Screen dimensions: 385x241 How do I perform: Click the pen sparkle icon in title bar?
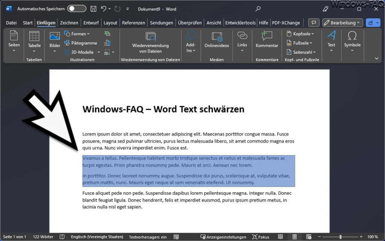(326, 9)
